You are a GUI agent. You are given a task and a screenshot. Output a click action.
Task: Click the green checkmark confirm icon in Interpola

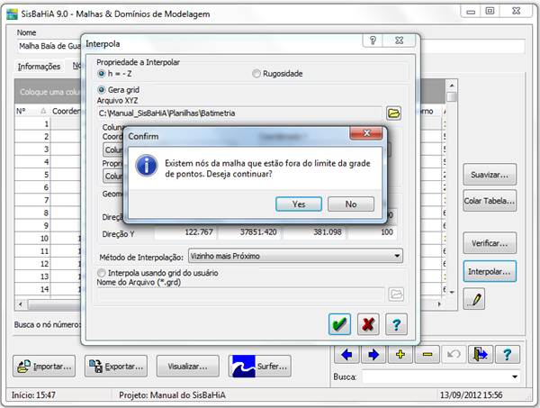[339, 324]
